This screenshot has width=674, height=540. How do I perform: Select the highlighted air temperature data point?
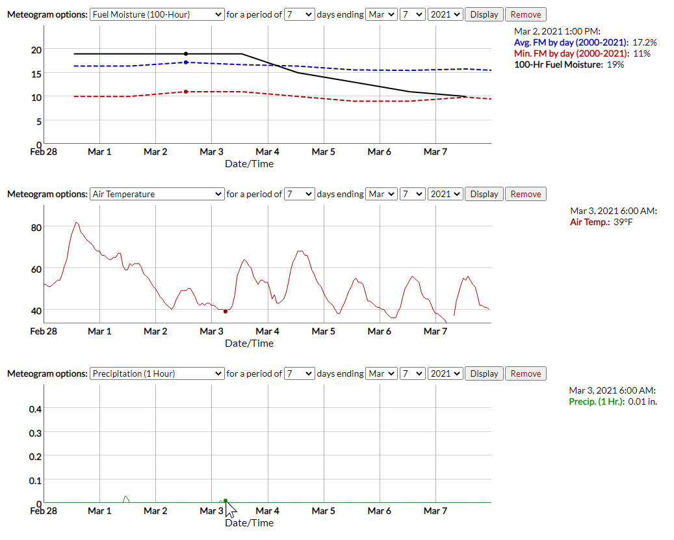[x=225, y=311]
